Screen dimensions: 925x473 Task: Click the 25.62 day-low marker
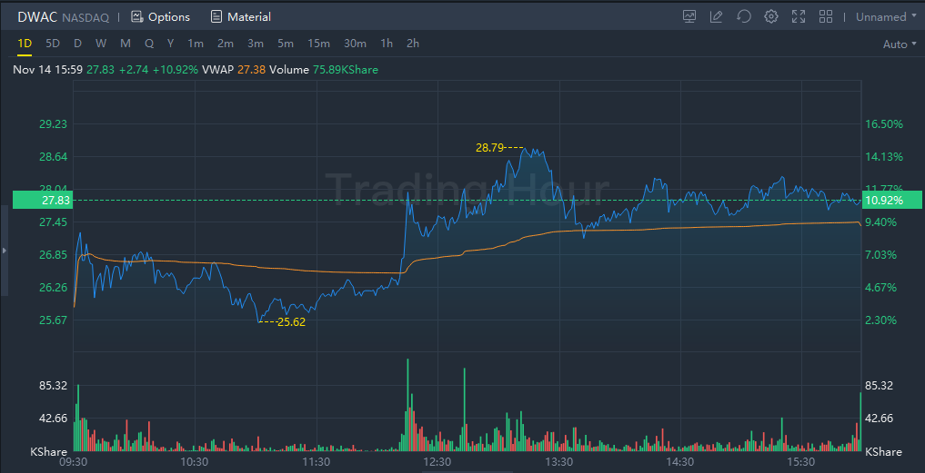pyautogui.click(x=291, y=322)
